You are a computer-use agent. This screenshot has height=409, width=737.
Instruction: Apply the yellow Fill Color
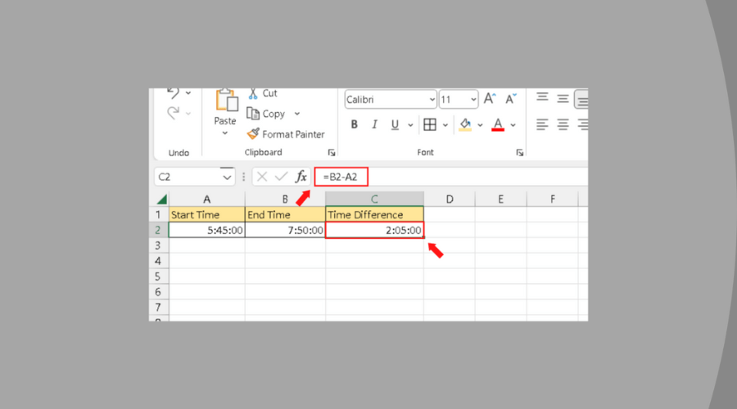pyautogui.click(x=465, y=125)
